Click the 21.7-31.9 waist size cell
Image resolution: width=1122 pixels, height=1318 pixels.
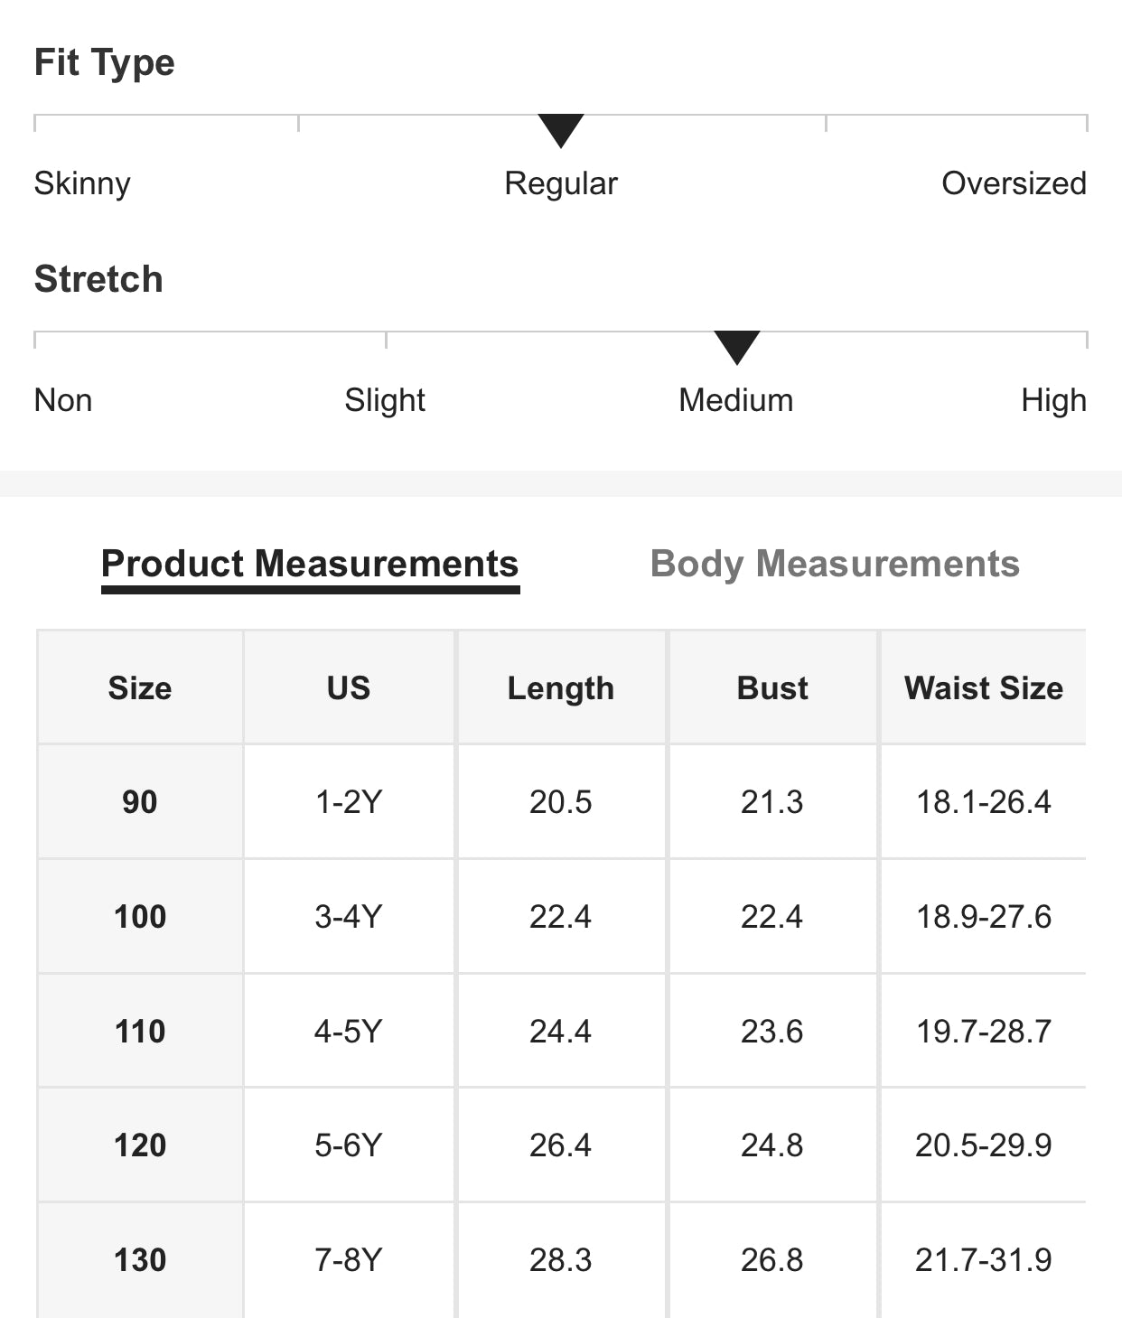point(984,1260)
